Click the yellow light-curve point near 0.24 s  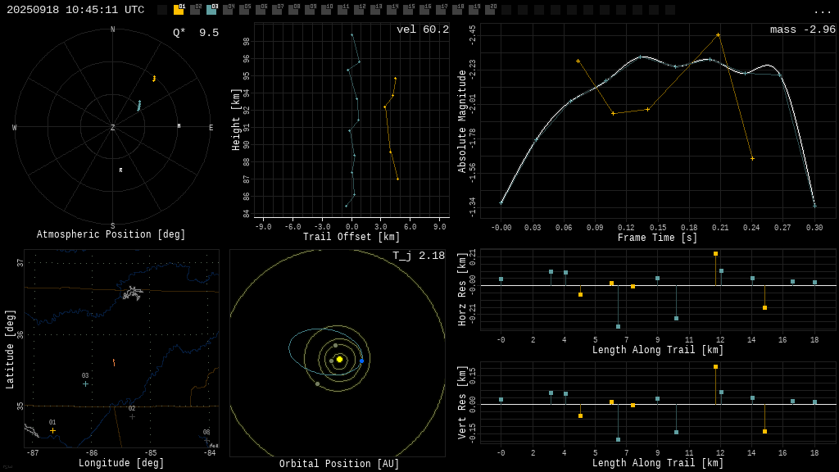[752, 158]
